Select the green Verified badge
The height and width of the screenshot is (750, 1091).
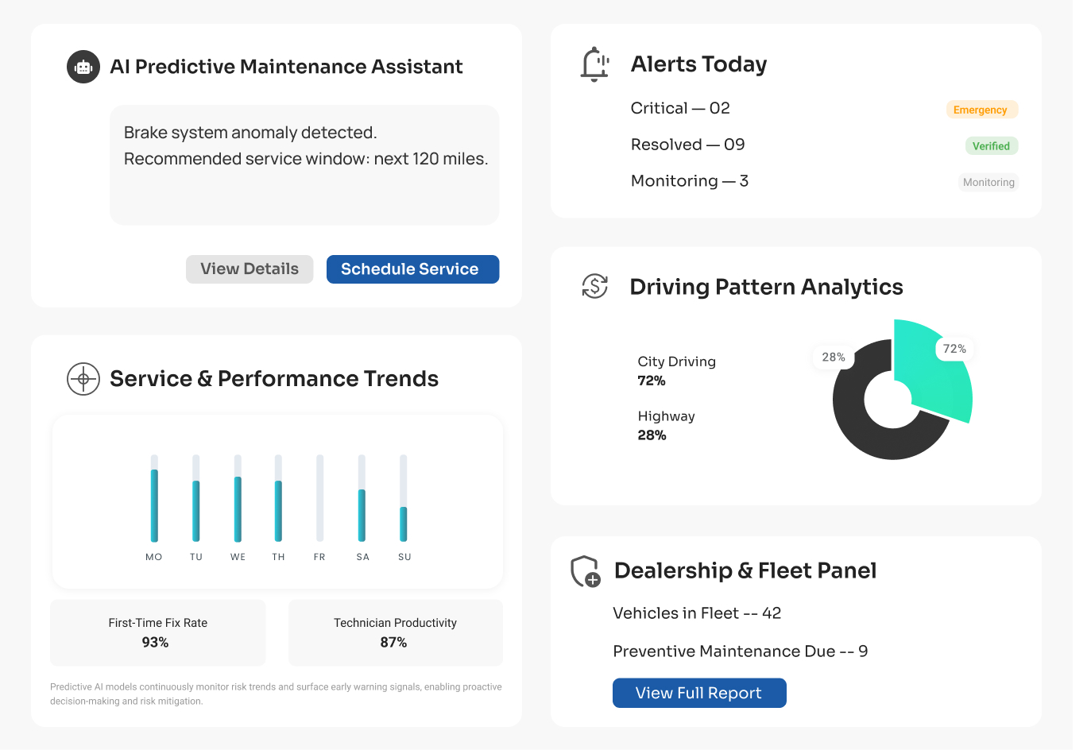point(990,146)
